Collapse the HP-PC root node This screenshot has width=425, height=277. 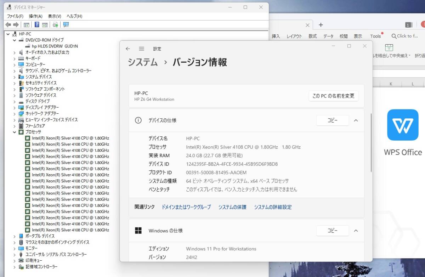coord(8,34)
